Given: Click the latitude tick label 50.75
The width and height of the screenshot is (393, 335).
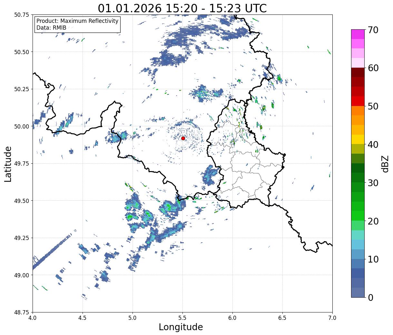Looking at the screenshot, I should [22, 15].
